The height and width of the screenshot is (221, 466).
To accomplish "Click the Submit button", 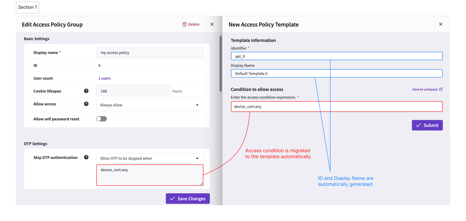I will pos(427,125).
